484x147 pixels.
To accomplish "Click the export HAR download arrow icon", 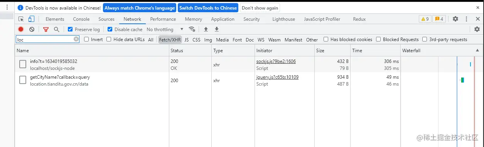I will pyautogui.click(x=216, y=29).
